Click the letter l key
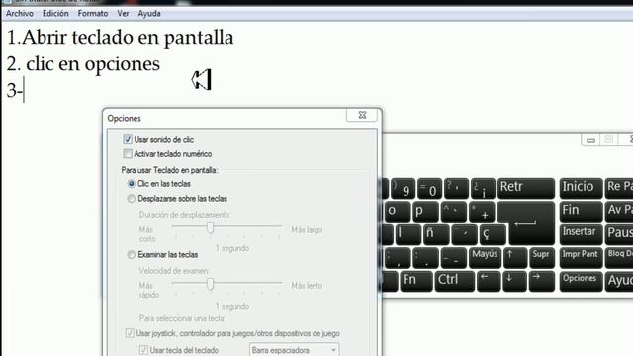633x356 pixels. 408,234
